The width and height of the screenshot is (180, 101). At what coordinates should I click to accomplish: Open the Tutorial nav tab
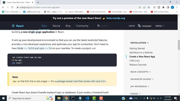tap(56, 26)
